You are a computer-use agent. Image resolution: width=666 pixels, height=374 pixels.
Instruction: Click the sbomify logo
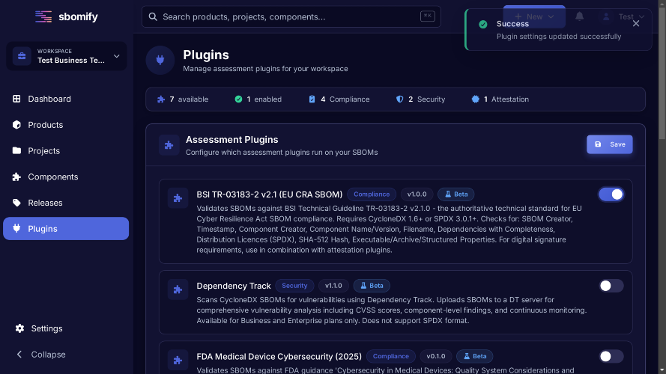point(66,16)
